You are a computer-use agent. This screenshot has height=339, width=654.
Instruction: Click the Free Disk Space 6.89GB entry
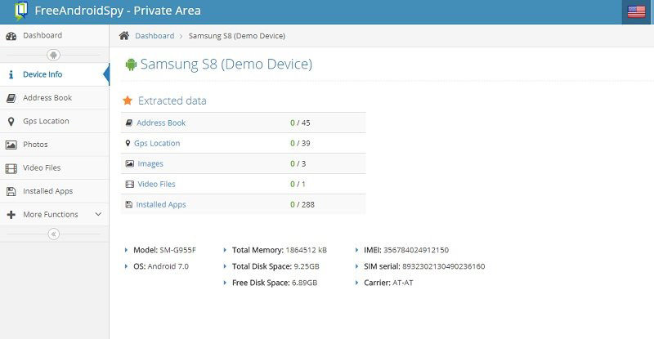[x=275, y=283]
